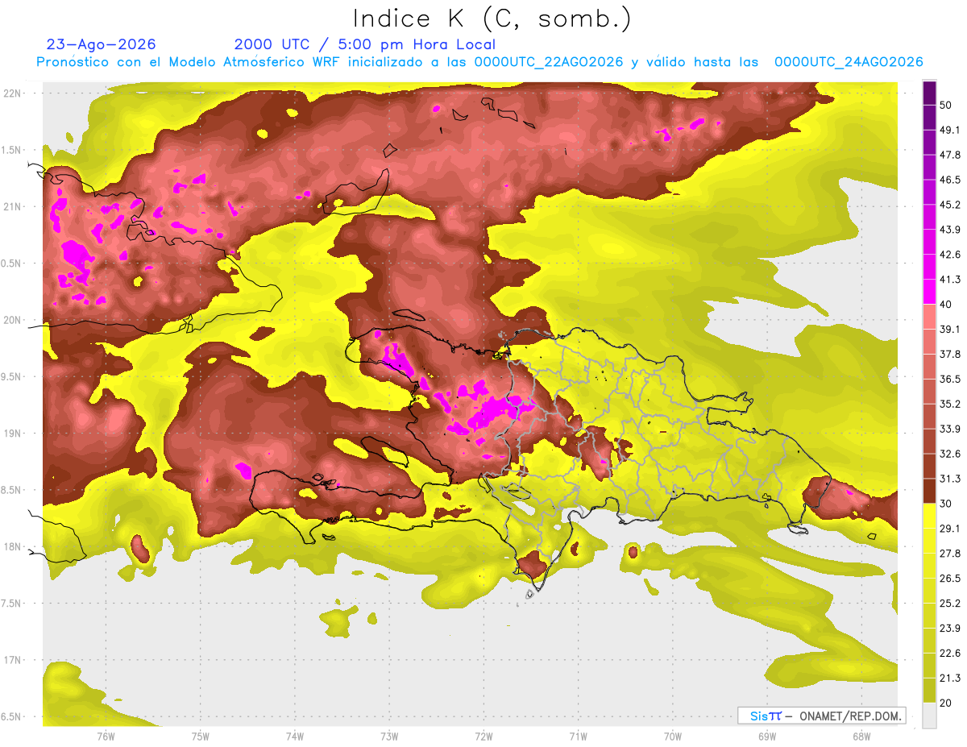Image resolution: width=967 pixels, height=747 pixels.
Task: Click the colorbar label "32.6"
Action: (951, 454)
